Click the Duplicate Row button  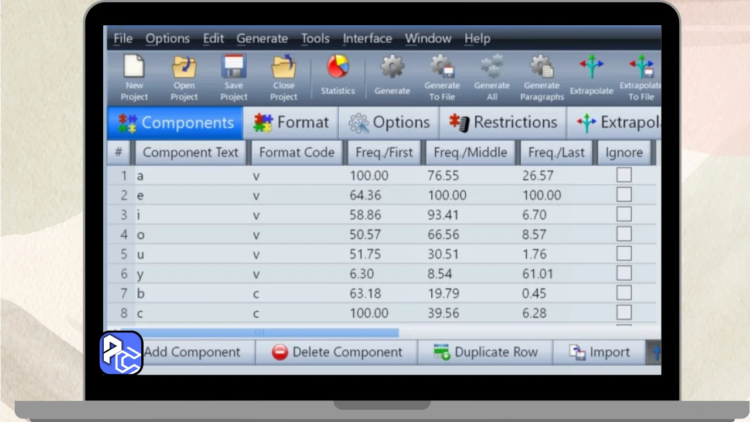(x=485, y=352)
